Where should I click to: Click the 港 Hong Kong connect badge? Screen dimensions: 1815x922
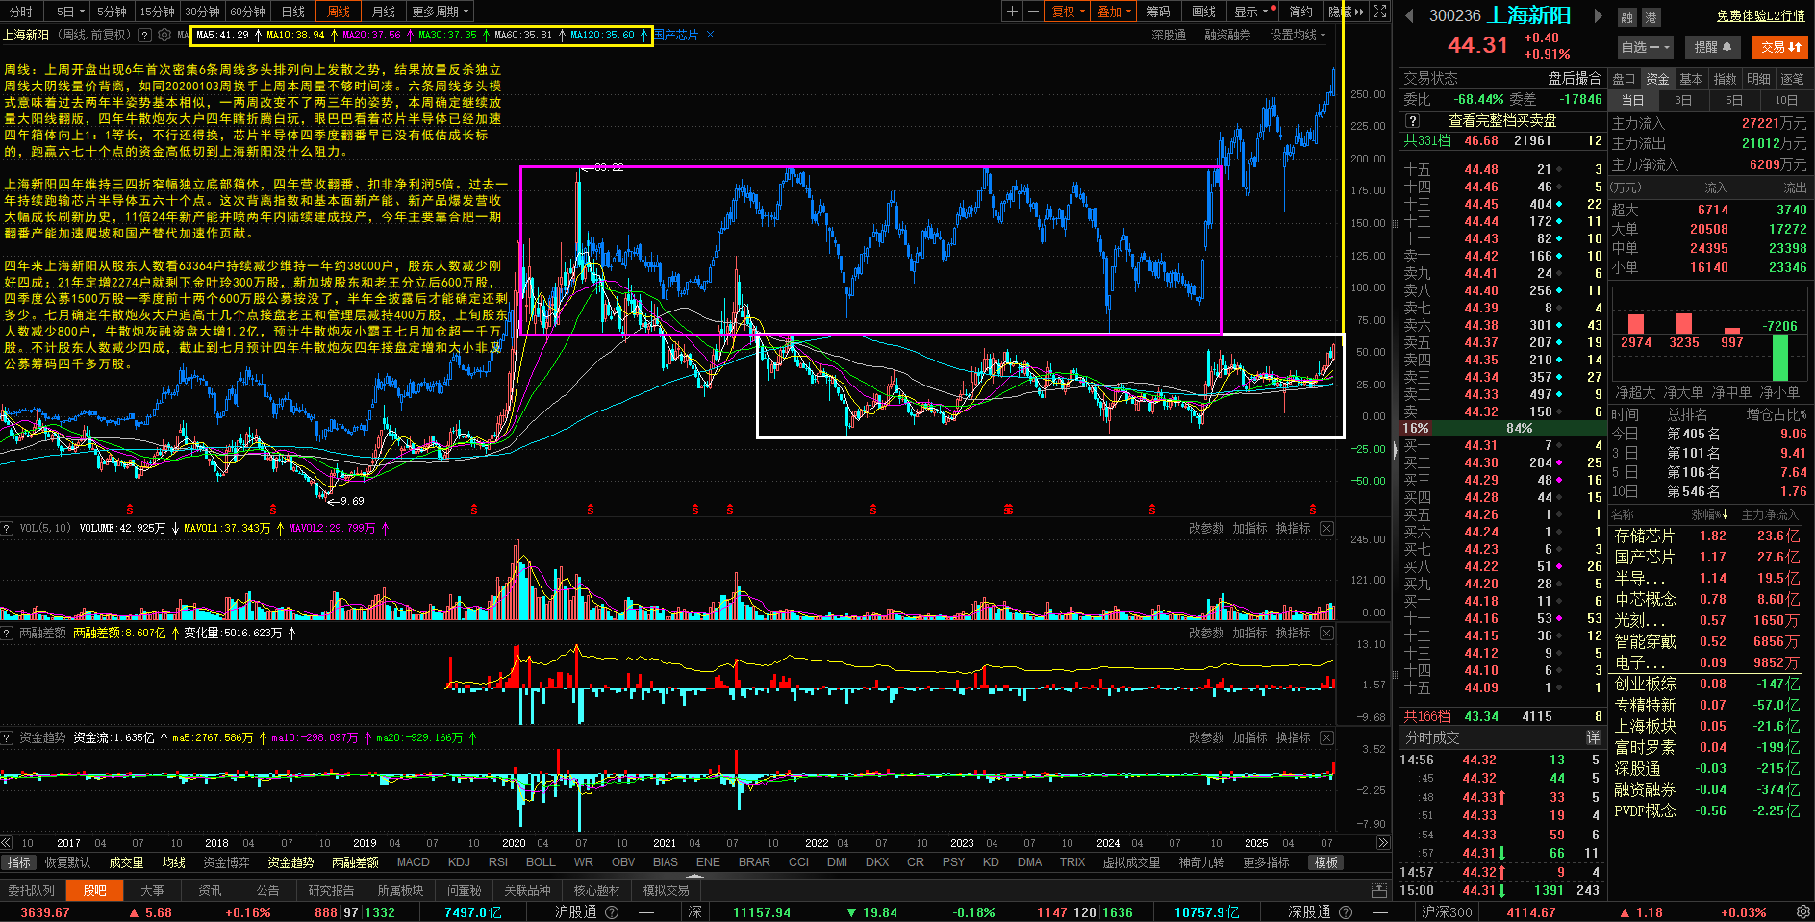click(x=1651, y=17)
